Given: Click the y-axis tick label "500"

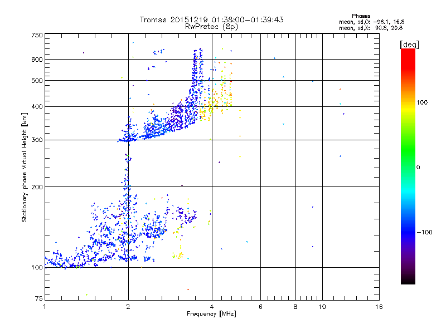Looking at the screenshot, I should pos(37,81).
